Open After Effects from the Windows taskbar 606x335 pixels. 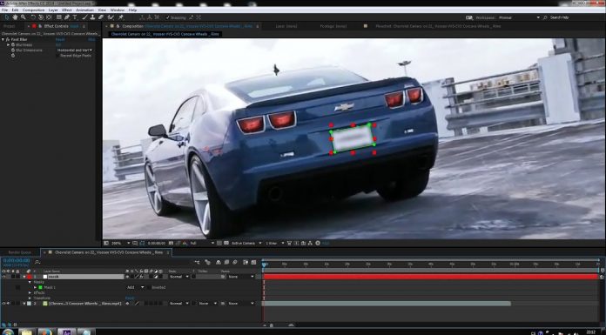coord(67,332)
